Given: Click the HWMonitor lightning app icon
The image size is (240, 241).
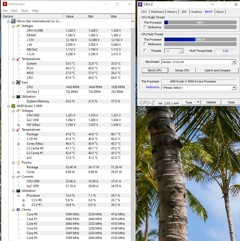Looking at the screenshot, I should (5, 4).
